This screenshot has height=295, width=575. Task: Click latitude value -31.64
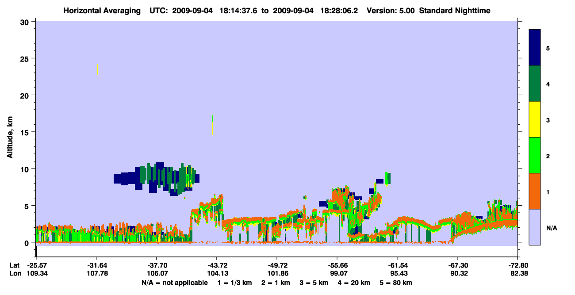tap(96, 265)
